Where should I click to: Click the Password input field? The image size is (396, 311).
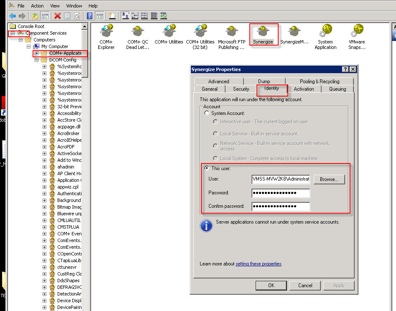coord(281,193)
